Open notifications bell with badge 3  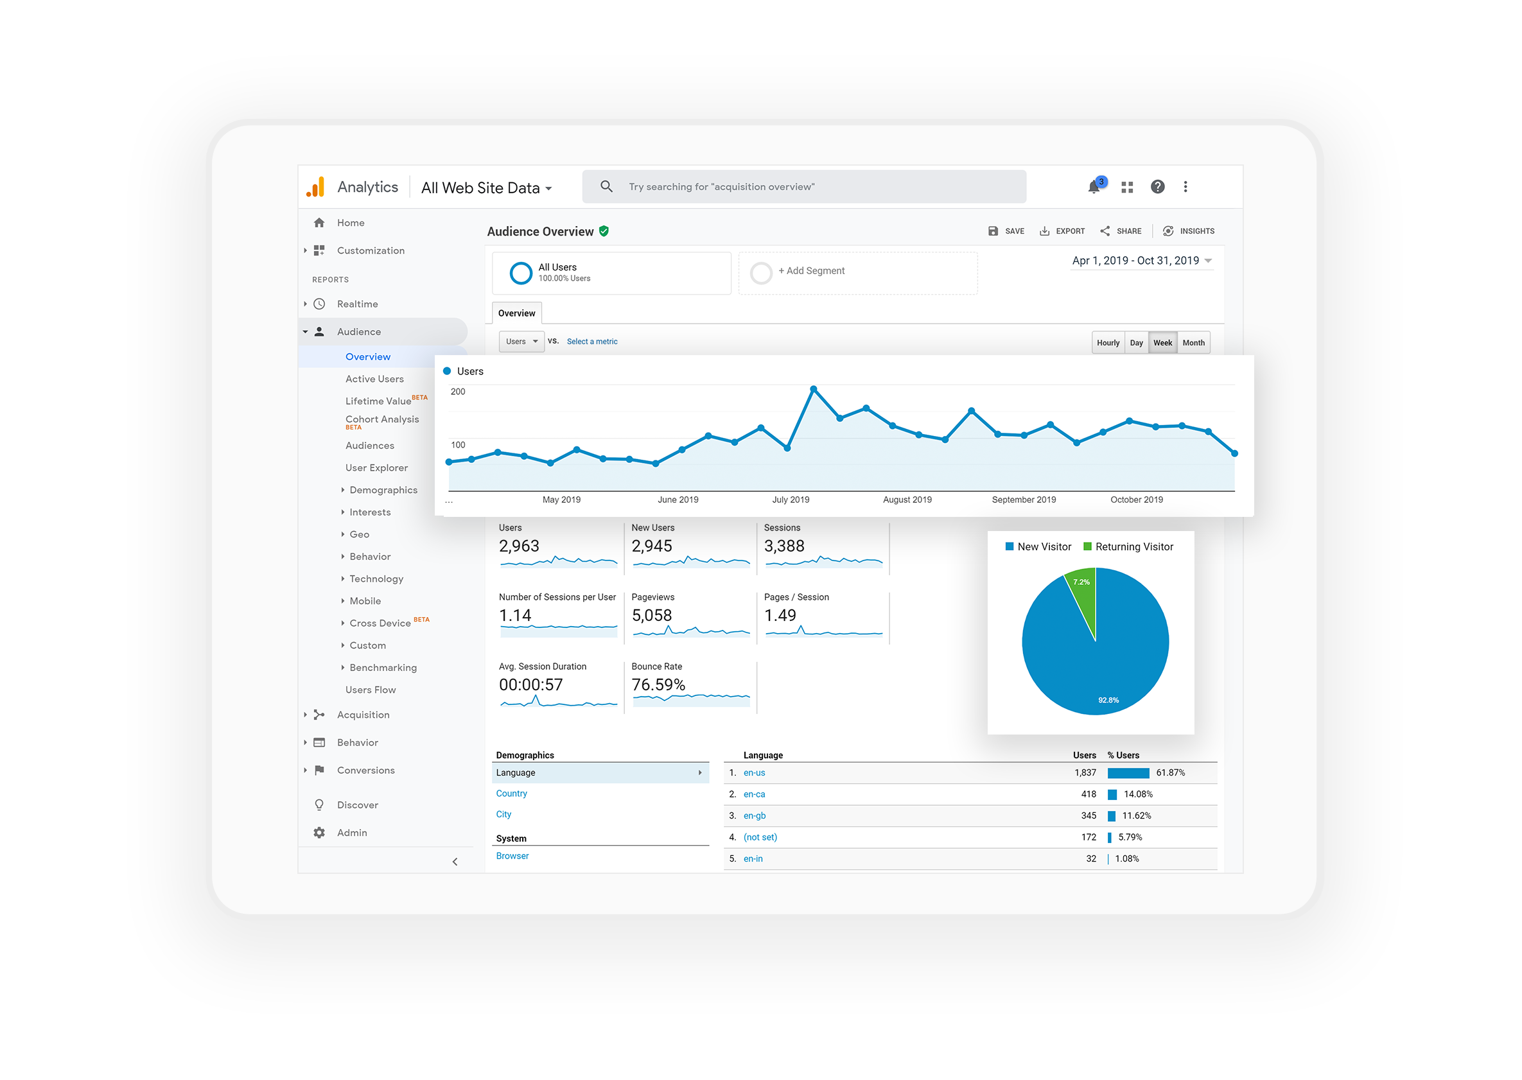point(1096,186)
